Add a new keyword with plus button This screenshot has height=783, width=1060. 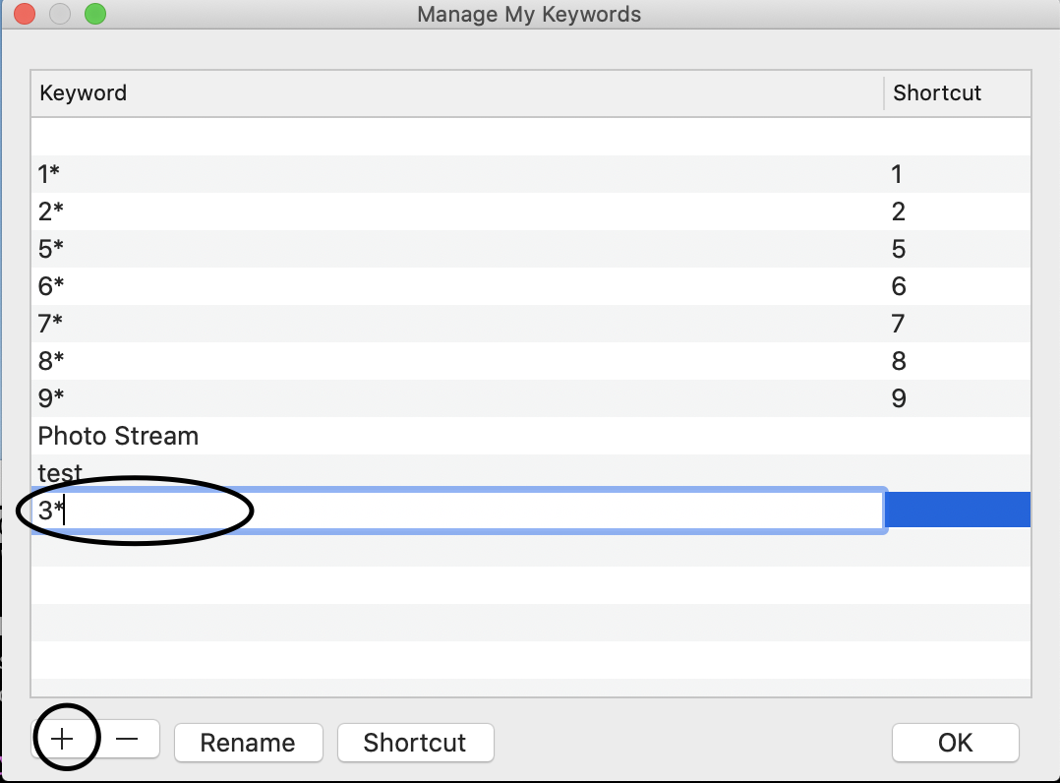tap(62, 739)
